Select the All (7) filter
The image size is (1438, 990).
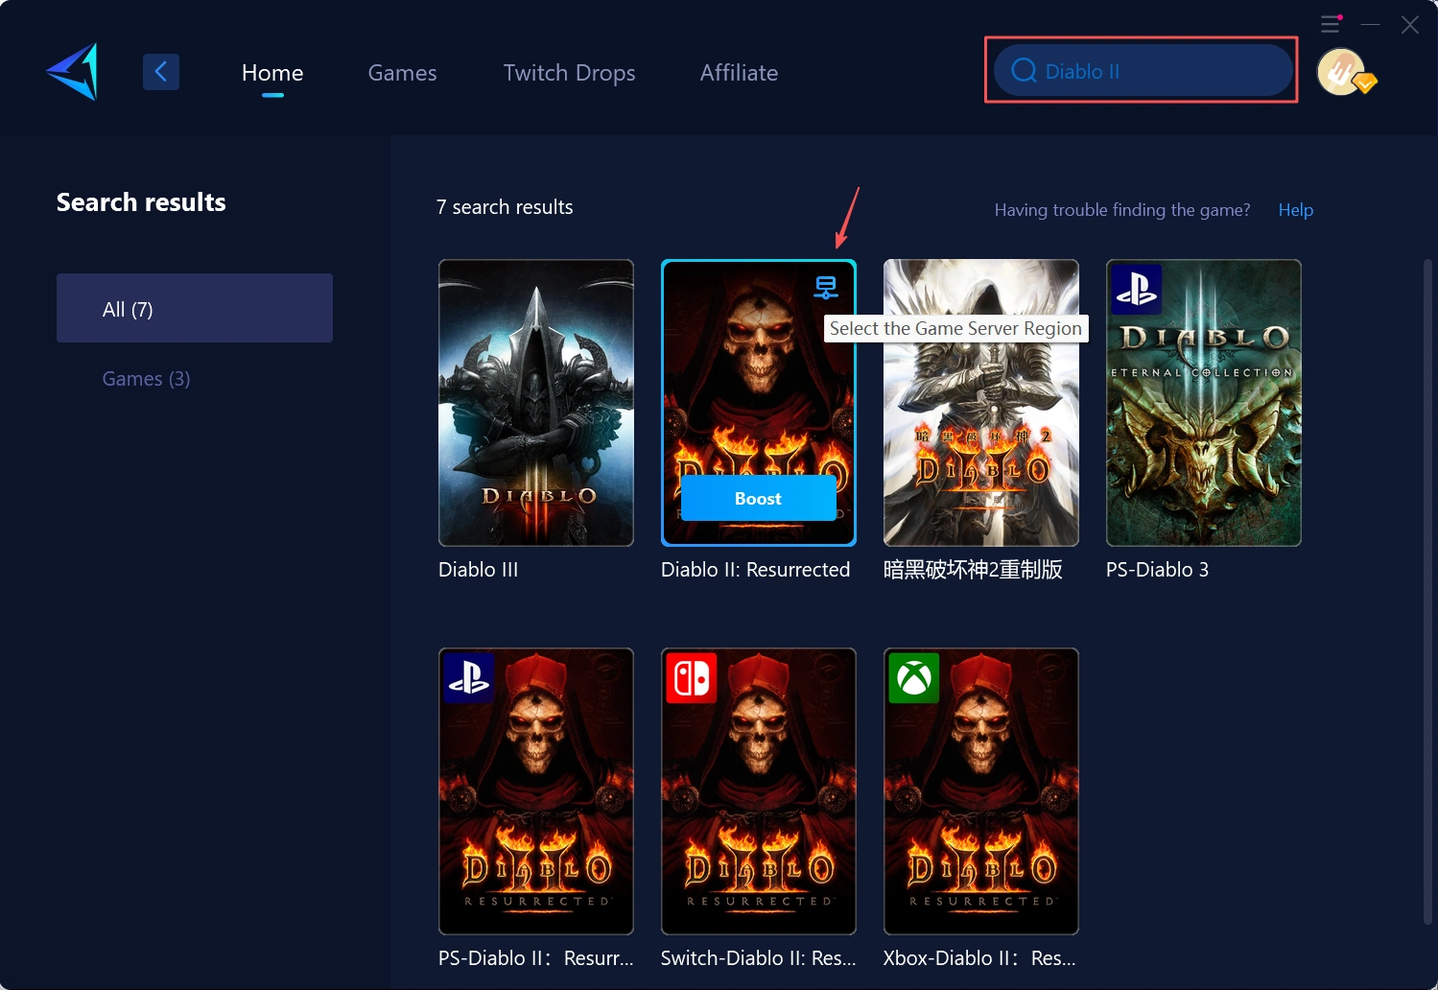pos(195,308)
